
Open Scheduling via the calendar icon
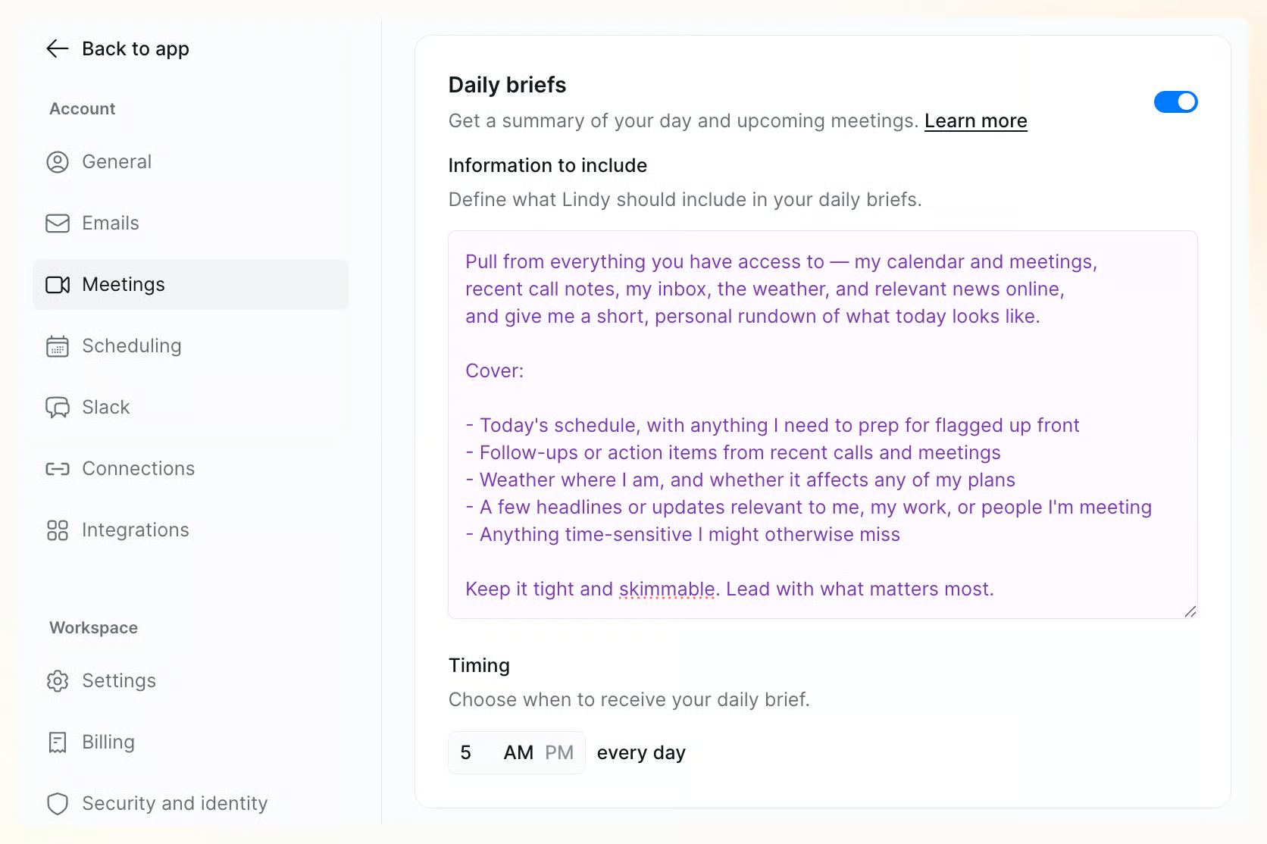click(x=58, y=346)
